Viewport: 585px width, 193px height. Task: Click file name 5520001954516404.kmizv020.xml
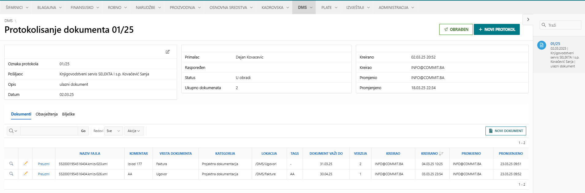point(83,164)
